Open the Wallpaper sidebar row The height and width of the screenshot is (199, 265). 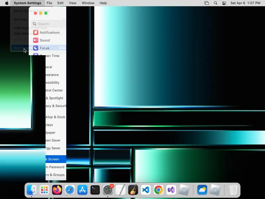[x=56, y=132]
